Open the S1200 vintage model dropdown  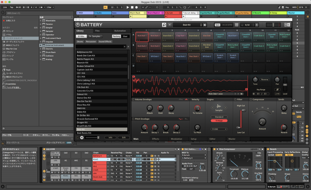pos(219,129)
